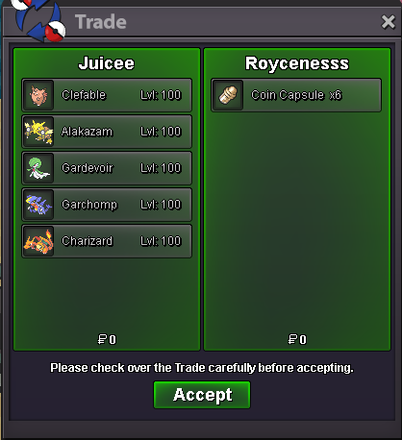Click Roycenesss's money offer amount
The image size is (402, 440).
297,339
